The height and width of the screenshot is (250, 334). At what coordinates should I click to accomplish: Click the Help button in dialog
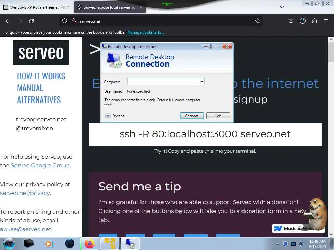click(218, 116)
